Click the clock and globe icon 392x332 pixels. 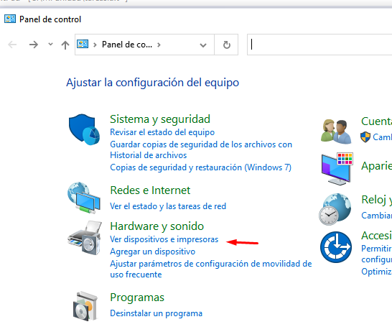click(x=335, y=209)
